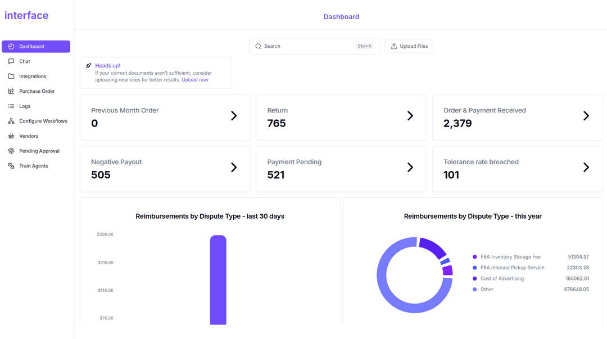This screenshot has width=607, height=339.
Task: Click the magnifier icon in the search box
Action: (258, 46)
